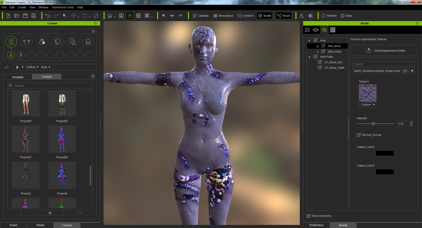This screenshot has height=228, width=422.
Task: Toggle the Normal_Format checkbox
Action: point(359,135)
